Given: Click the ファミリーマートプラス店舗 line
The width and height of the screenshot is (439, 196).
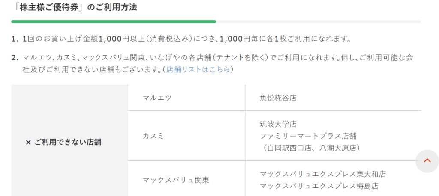Looking at the screenshot, I should (308, 136).
